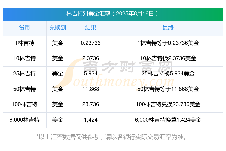Click the text 50林吉特等于11.868美金

168,89
